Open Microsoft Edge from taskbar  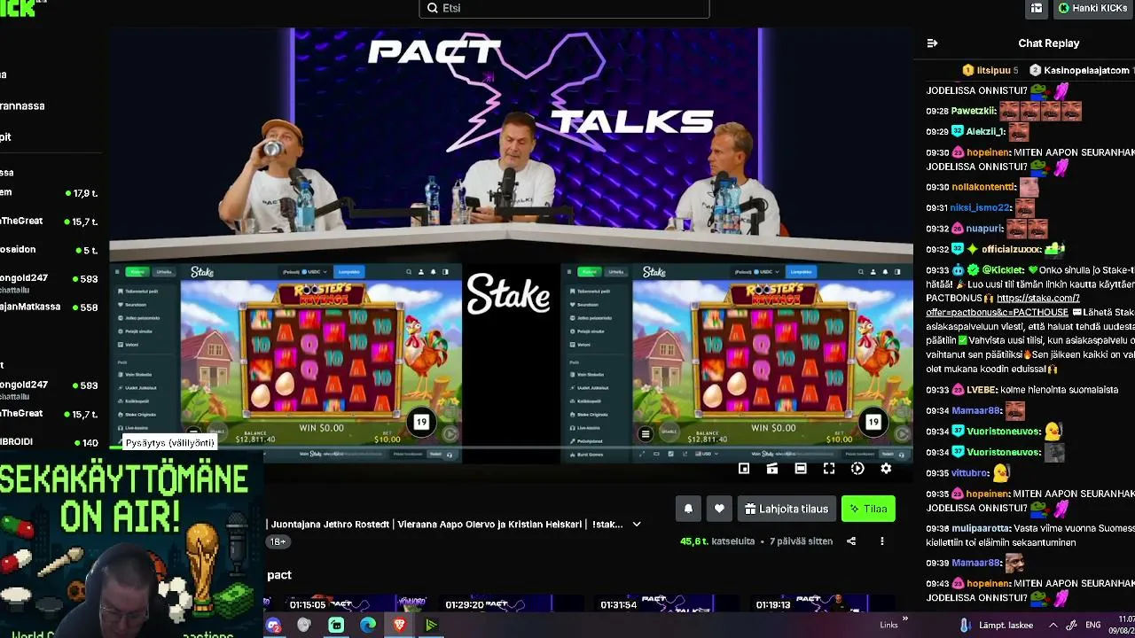(x=368, y=625)
